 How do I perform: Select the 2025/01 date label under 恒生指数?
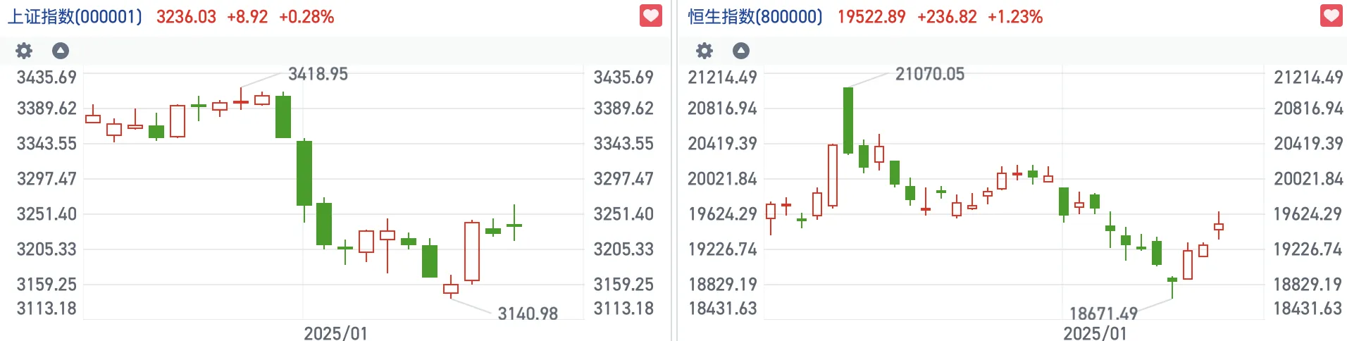[1095, 333]
